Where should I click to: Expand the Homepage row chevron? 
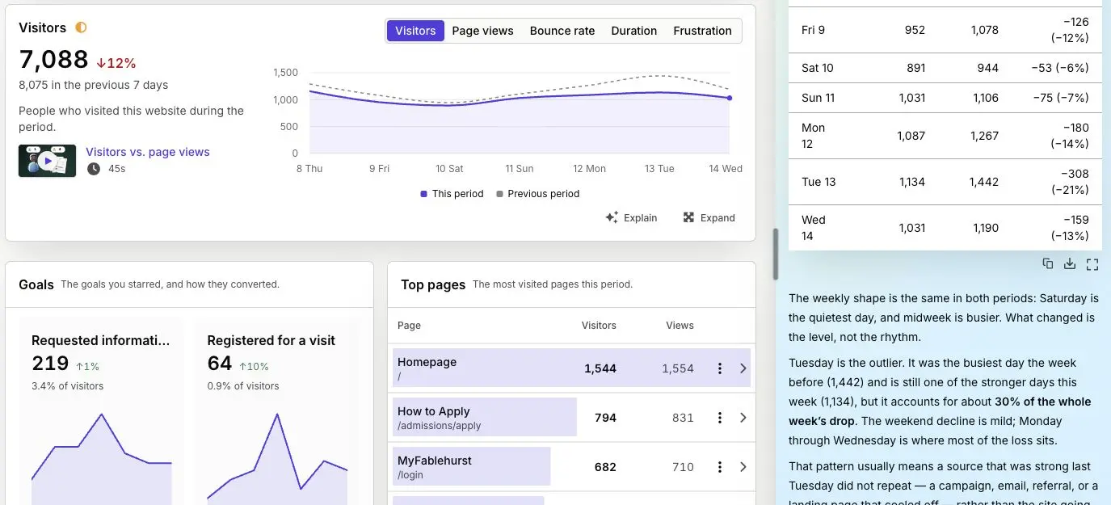[x=743, y=368]
